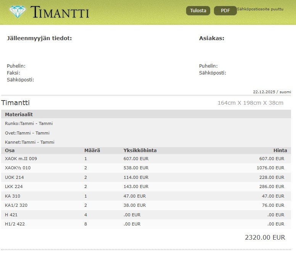Select the 'Jälleenmyyjän tiedot' heading
Screen dimensions: 296x253
39,38
